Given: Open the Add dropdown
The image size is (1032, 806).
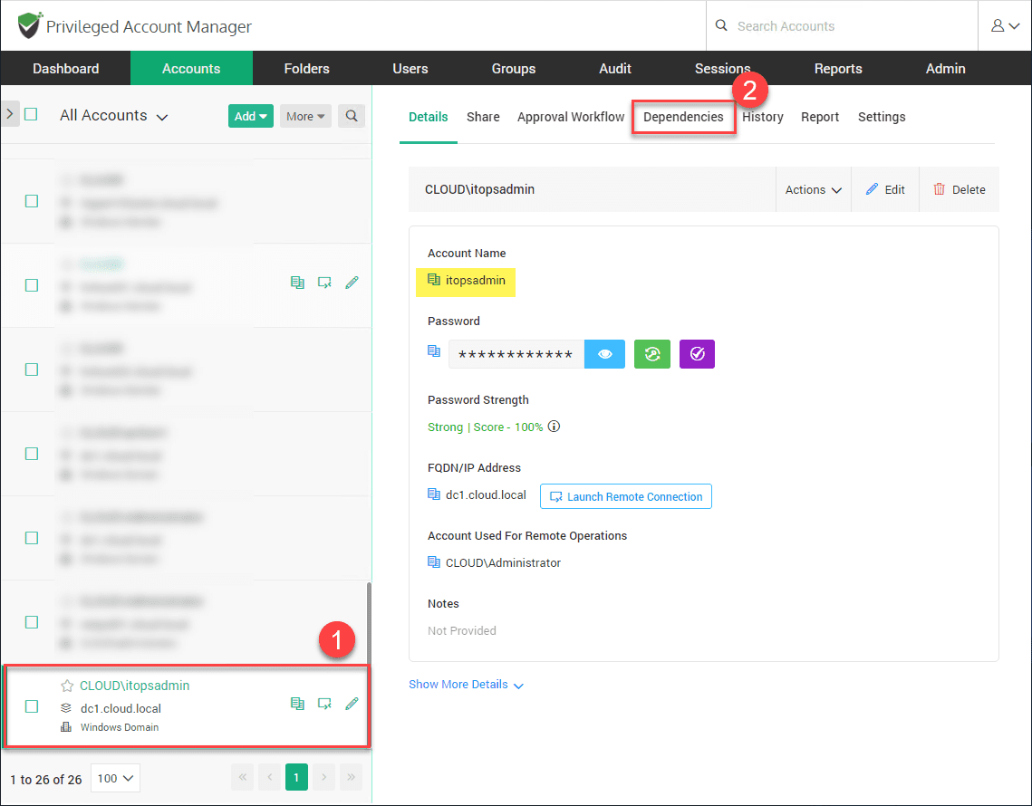Looking at the screenshot, I should [x=250, y=116].
